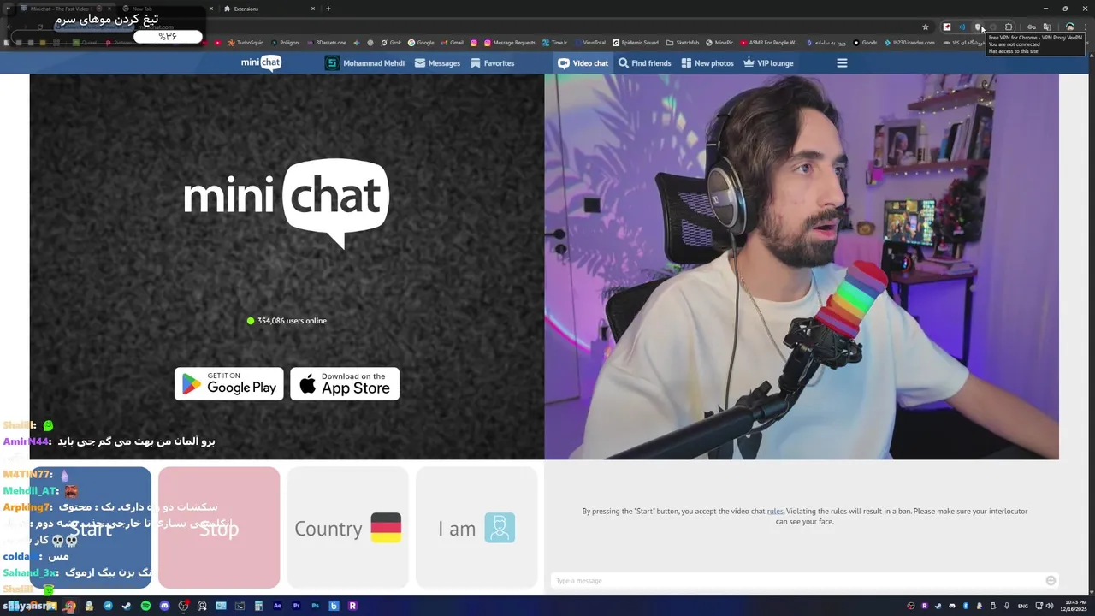Image resolution: width=1095 pixels, height=616 pixels.
Task: Open Steam from taskbar
Action: [127, 606]
